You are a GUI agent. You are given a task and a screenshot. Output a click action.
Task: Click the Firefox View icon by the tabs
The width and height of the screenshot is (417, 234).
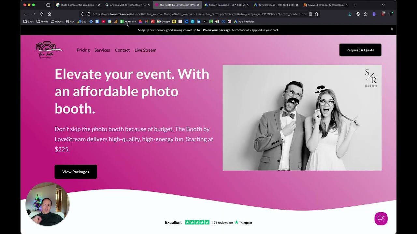pos(48,5)
